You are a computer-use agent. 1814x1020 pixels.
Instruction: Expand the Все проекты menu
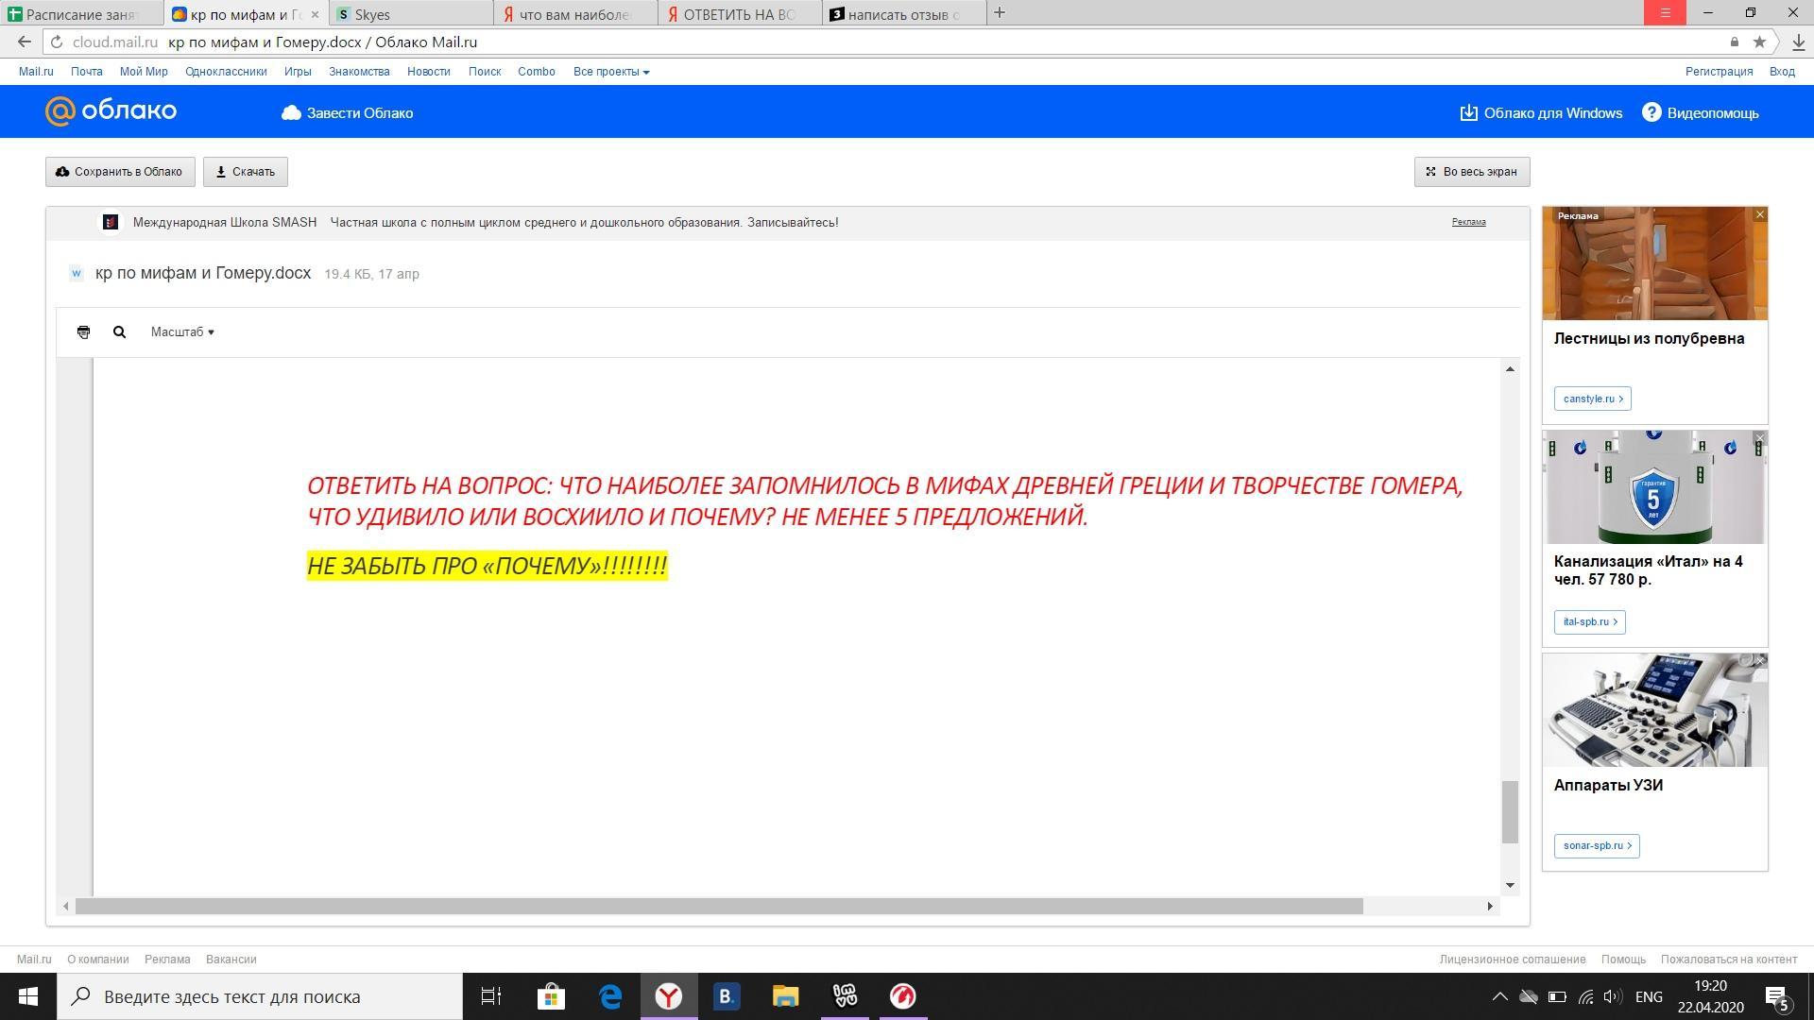[610, 72]
